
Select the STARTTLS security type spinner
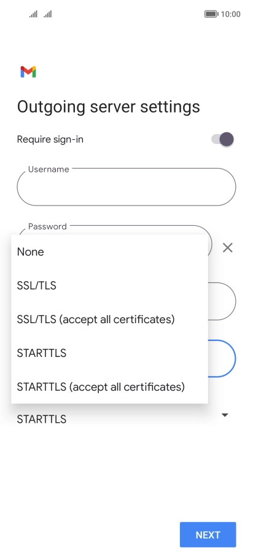tap(121, 418)
